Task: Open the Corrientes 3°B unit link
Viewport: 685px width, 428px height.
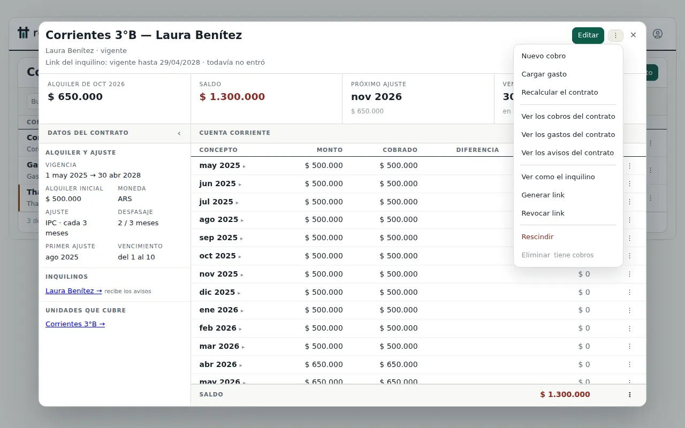Action: point(75,324)
